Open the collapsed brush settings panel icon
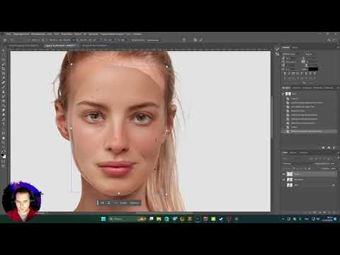Screen dimensions: 340x255 click(x=277, y=49)
